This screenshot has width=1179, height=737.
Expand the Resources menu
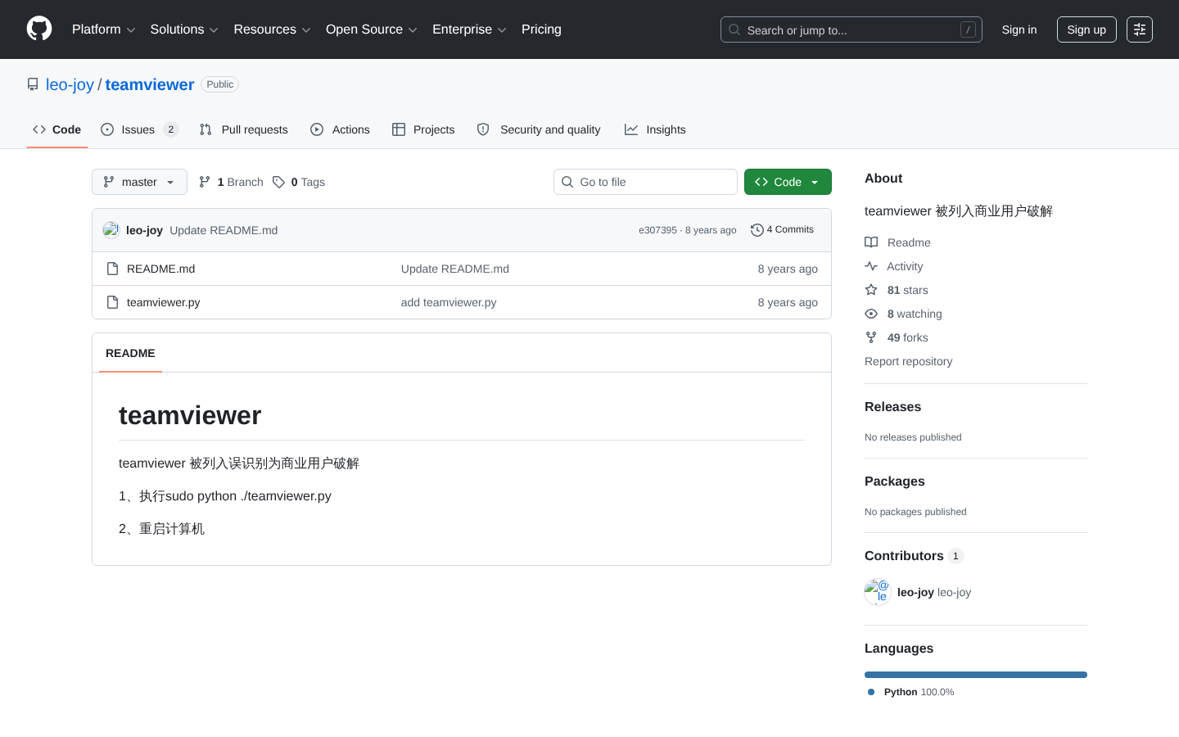point(272,29)
